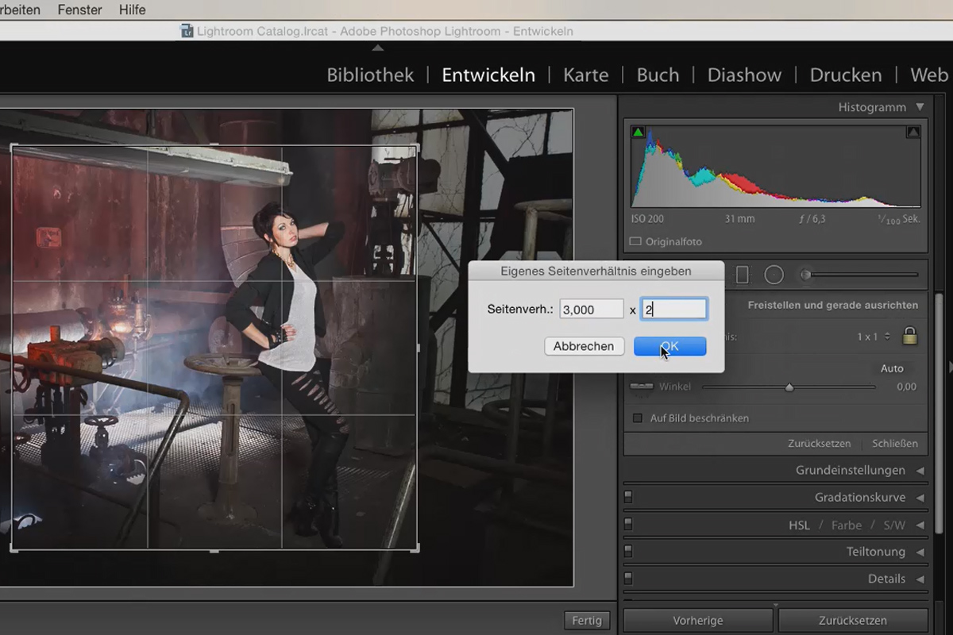The width and height of the screenshot is (953, 635).
Task: Select the Radial Filter tool
Action: [x=774, y=275]
